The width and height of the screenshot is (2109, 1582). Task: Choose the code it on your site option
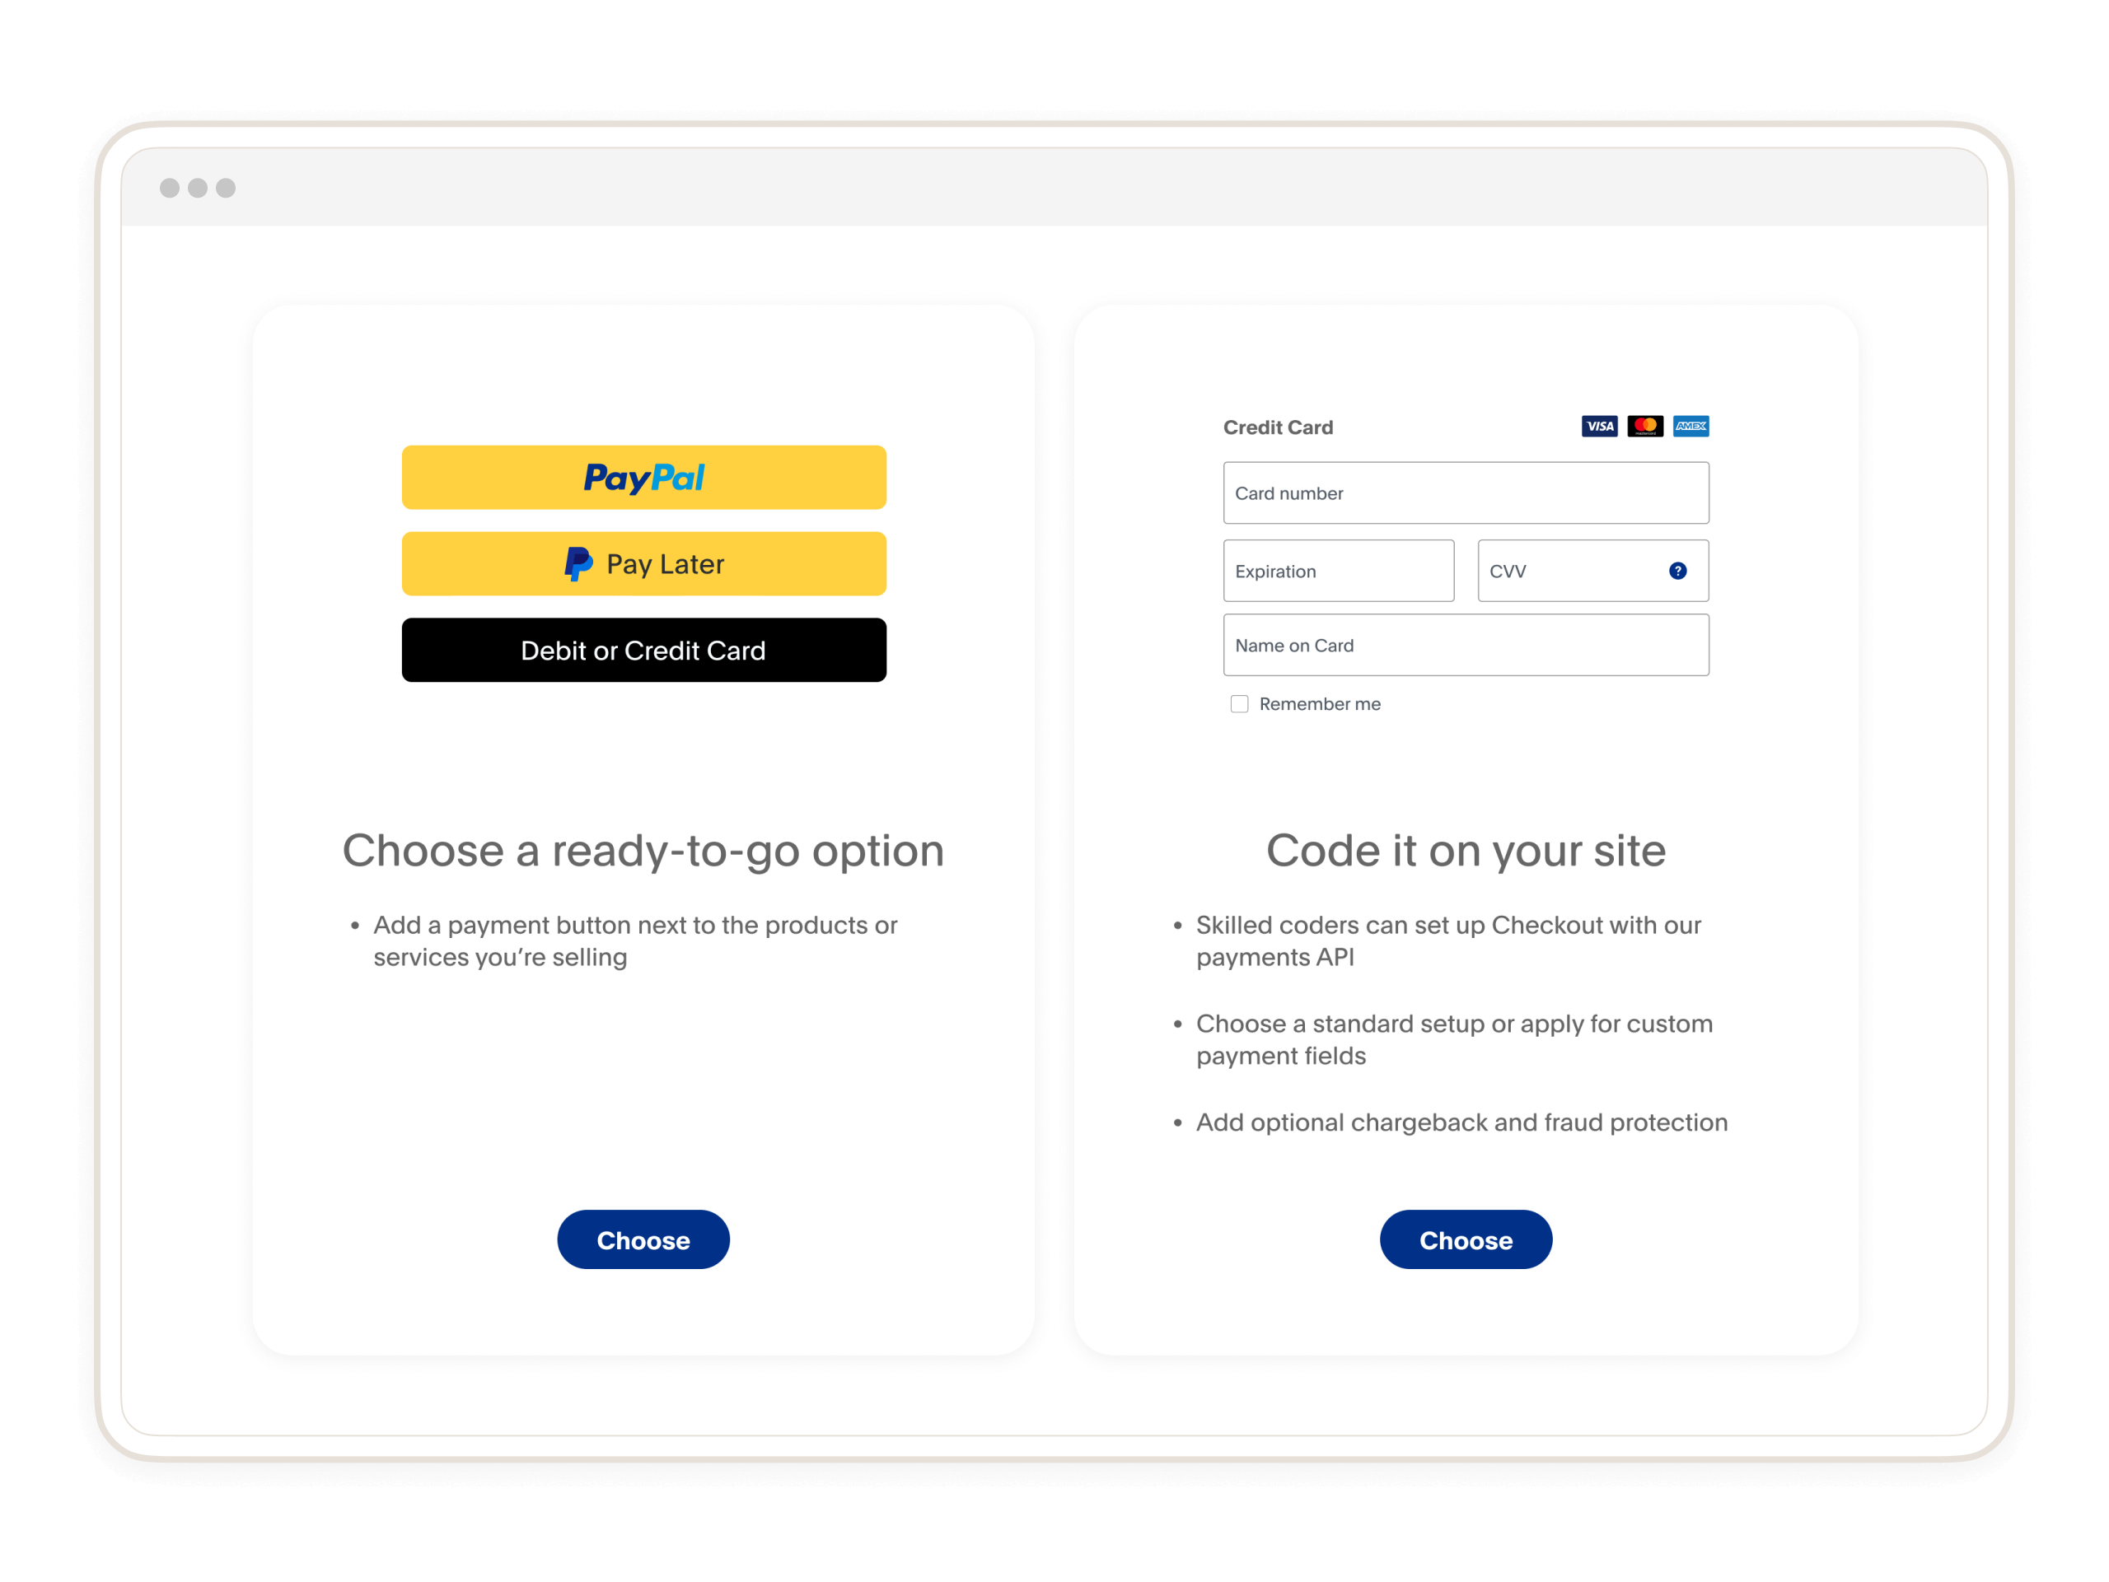pos(1464,1239)
